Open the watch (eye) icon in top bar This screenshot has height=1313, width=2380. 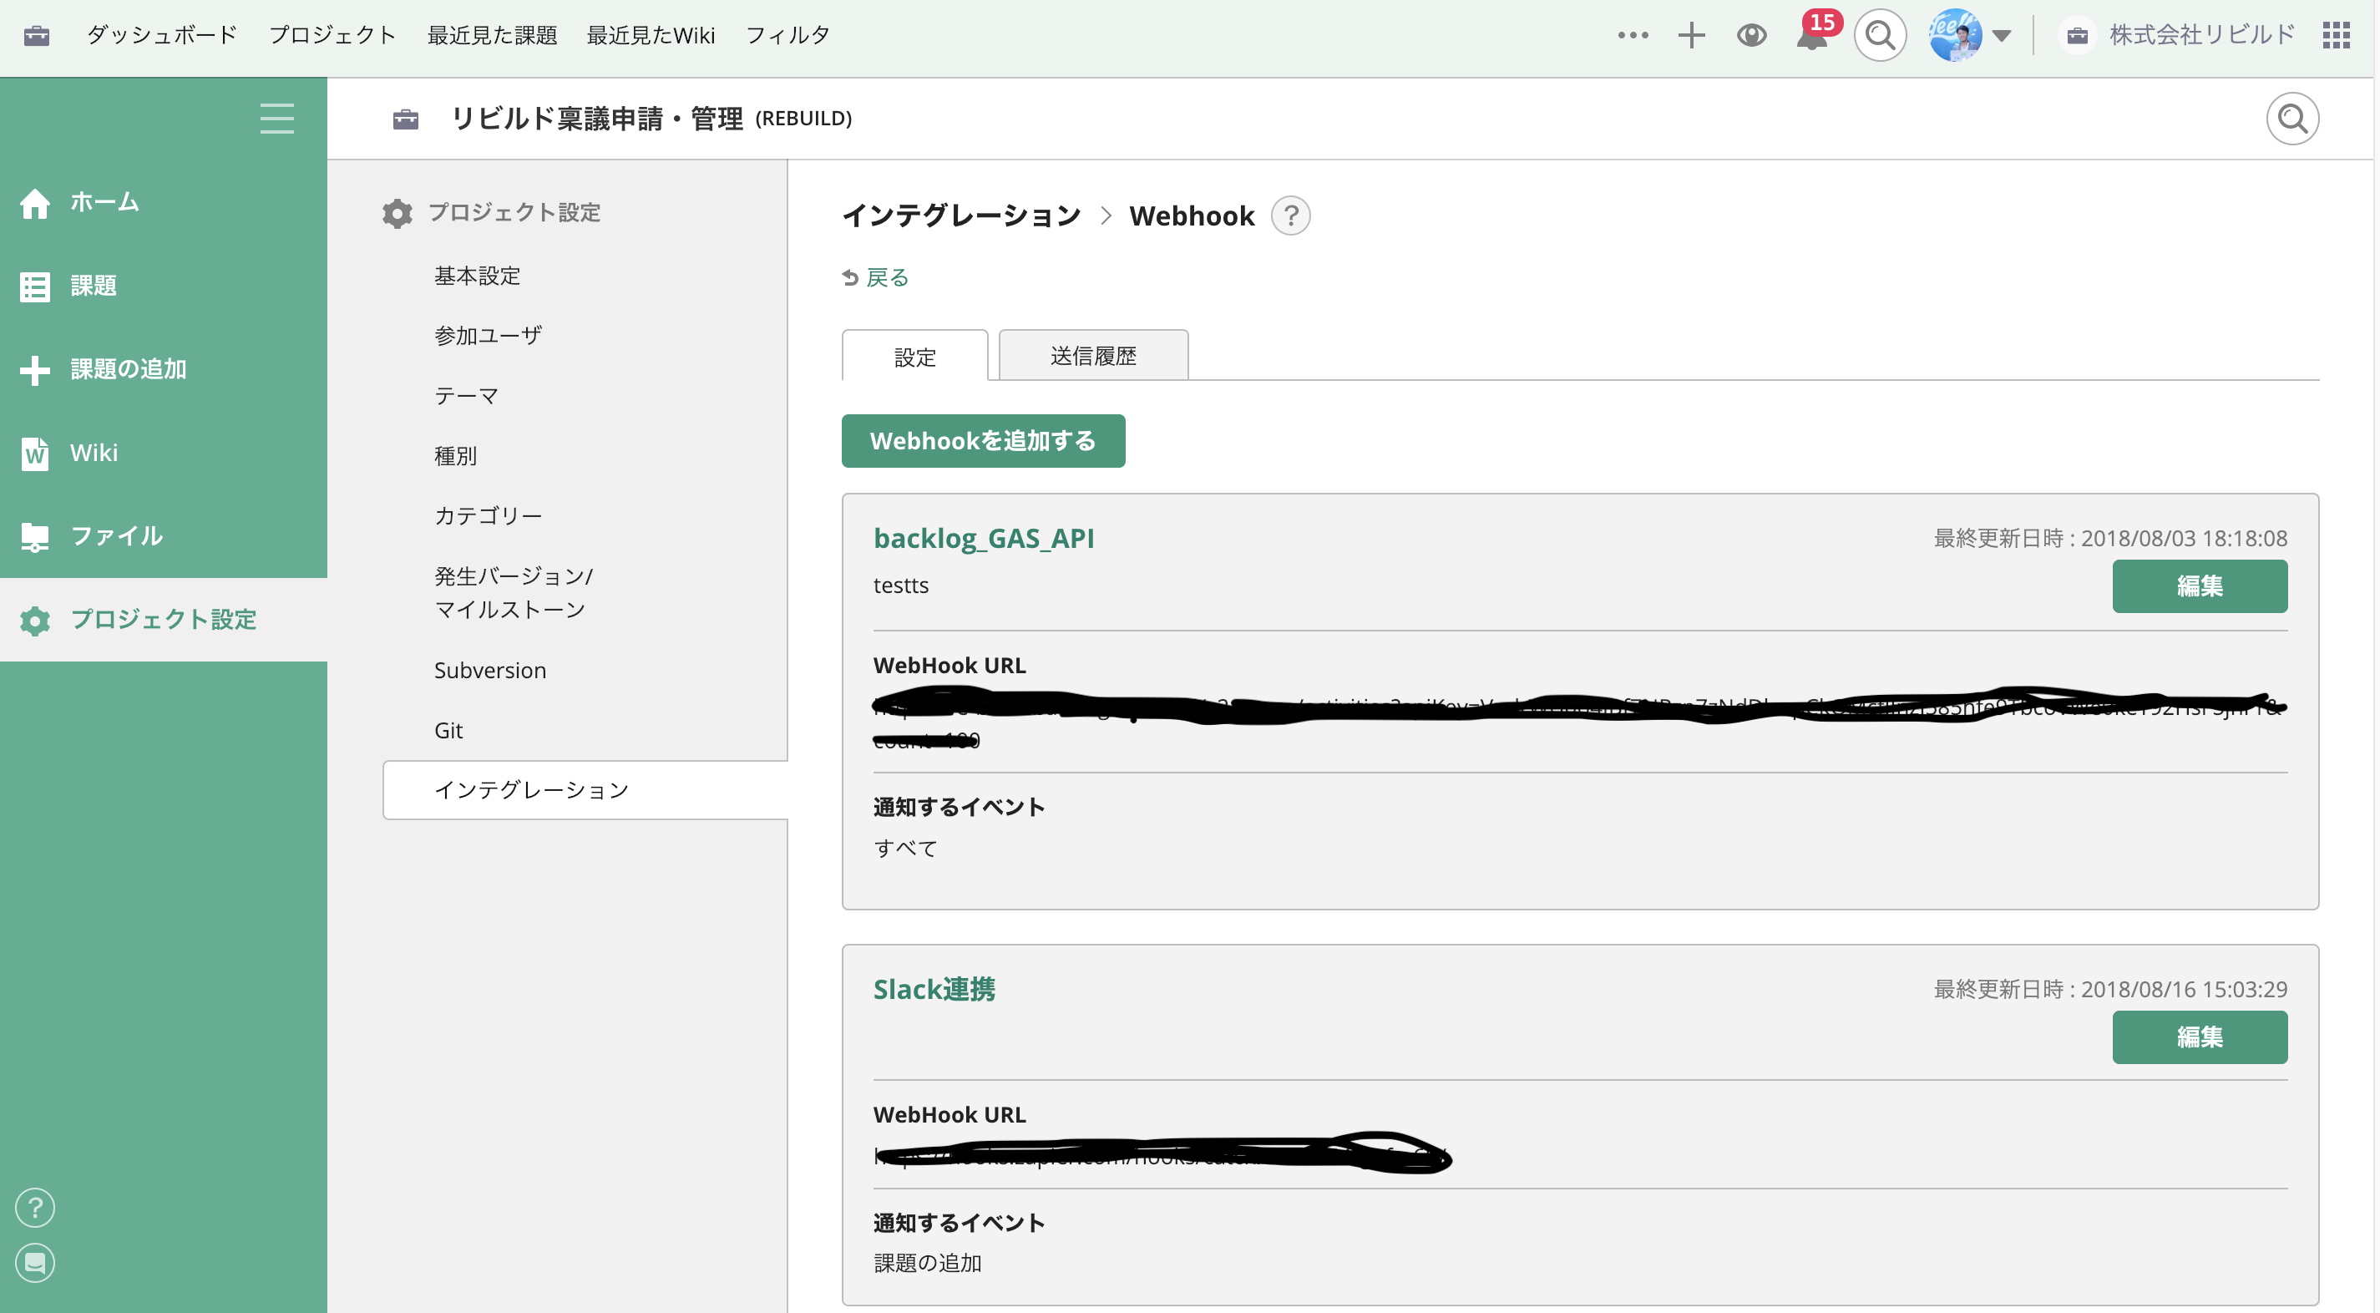[1751, 35]
